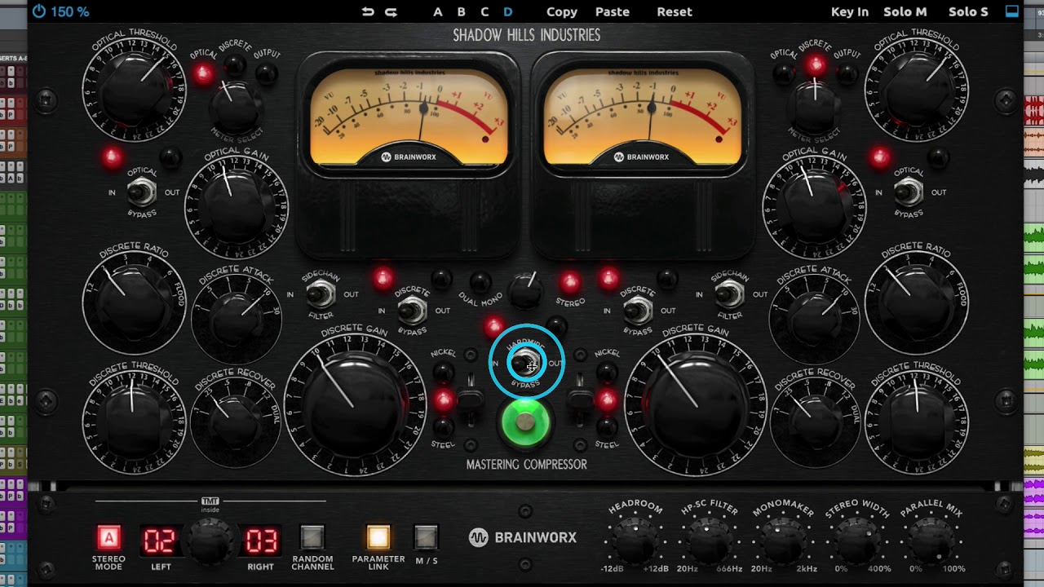1044x587 pixels.
Task: Click the redo arrow in top toolbar
Action: pos(391,11)
